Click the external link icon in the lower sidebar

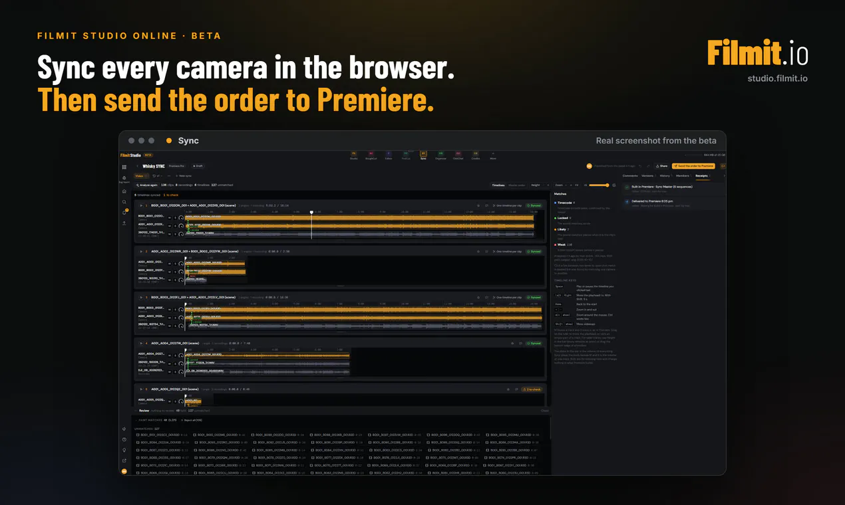click(x=124, y=460)
